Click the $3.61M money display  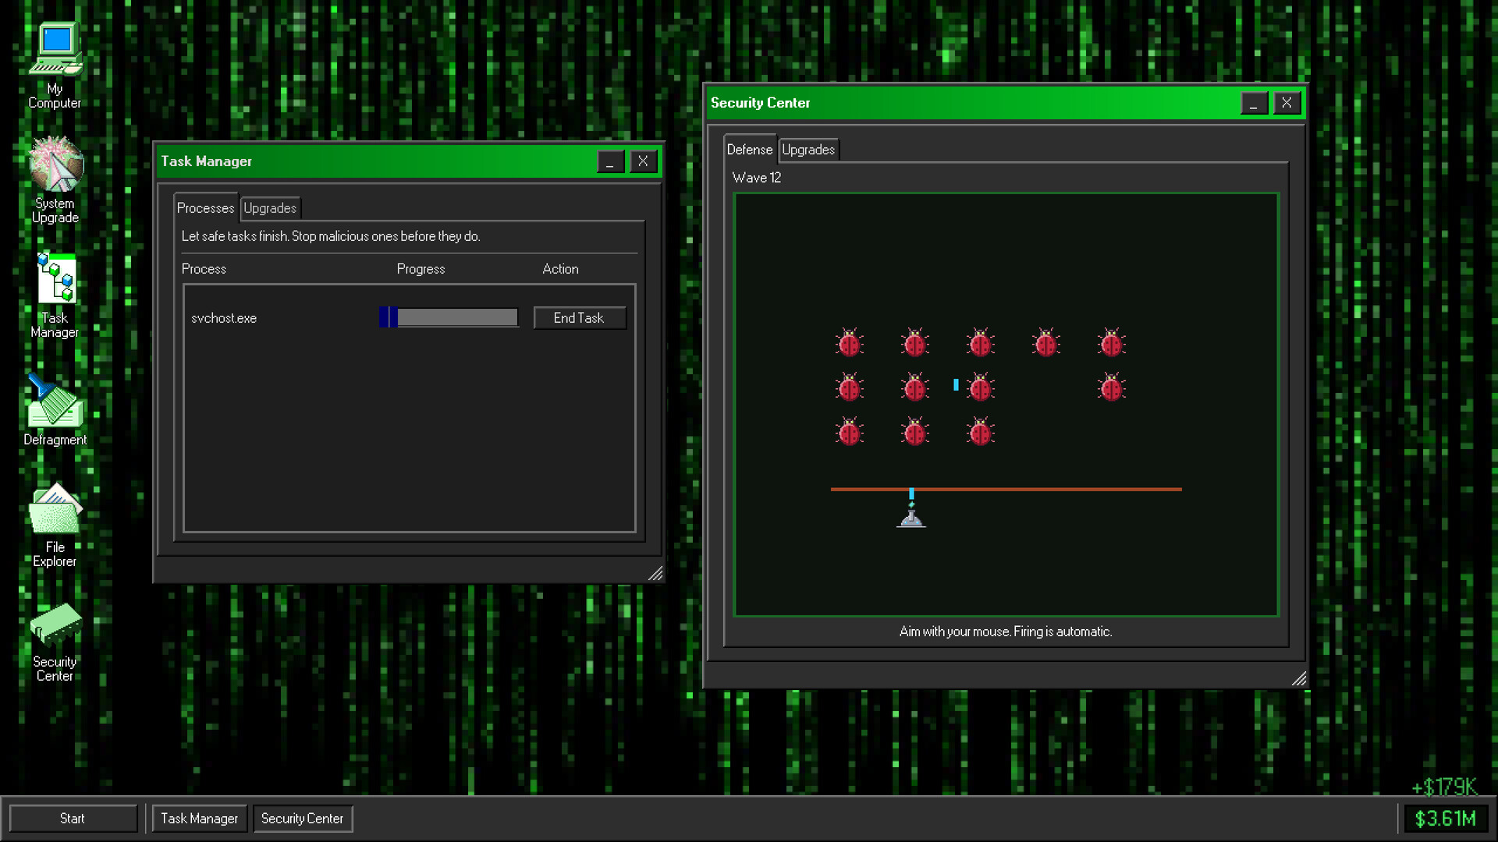[x=1445, y=819]
